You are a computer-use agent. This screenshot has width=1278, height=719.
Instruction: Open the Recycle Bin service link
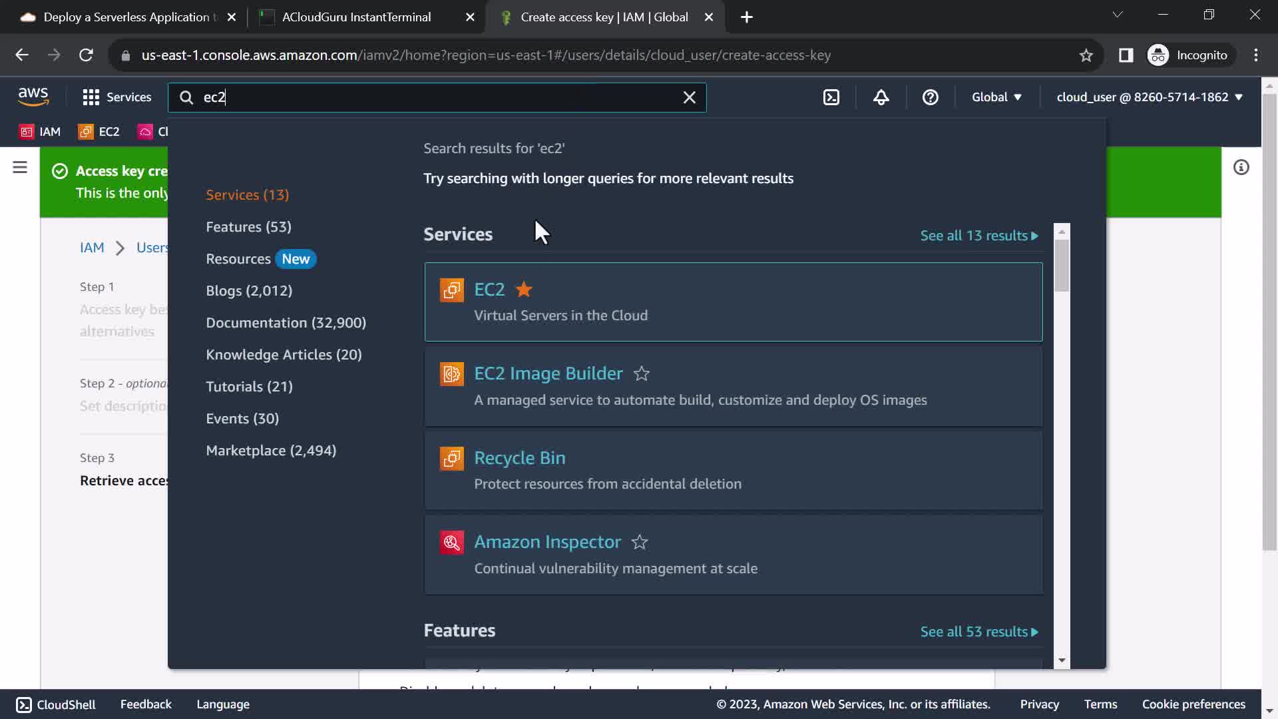[519, 458]
